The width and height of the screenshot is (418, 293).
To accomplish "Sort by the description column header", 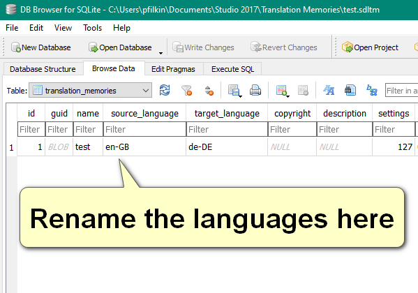I will pyautogui.click(x=345, y=113).
